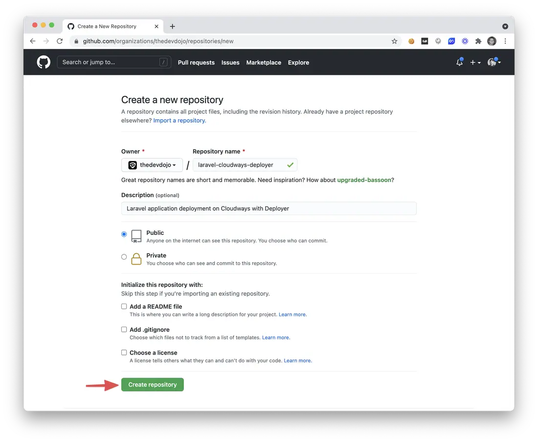Check the Add a README file box
This screenshot has width=538, height=442.
tap(124, 307)
